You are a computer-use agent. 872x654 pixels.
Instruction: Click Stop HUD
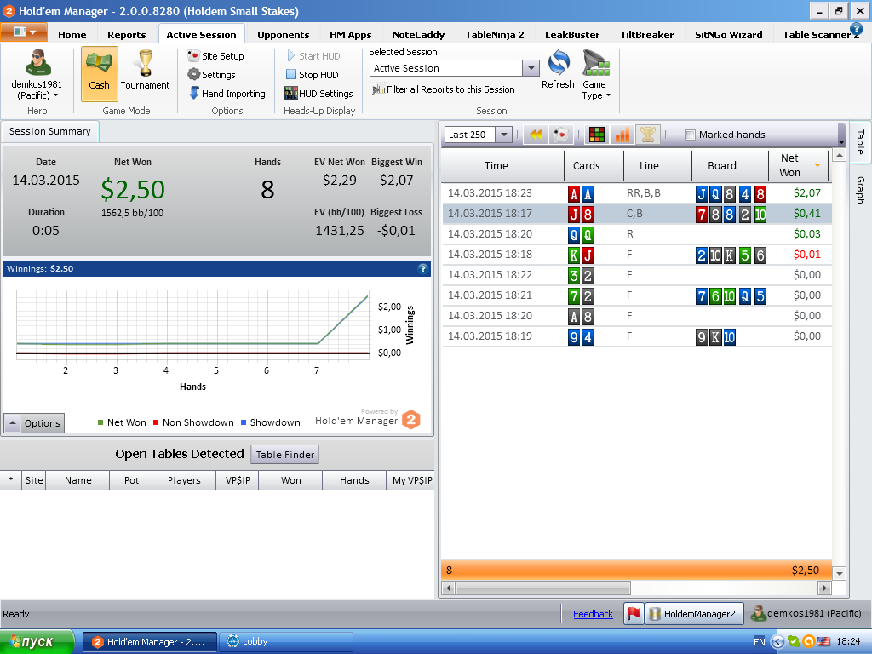(312, 75)
